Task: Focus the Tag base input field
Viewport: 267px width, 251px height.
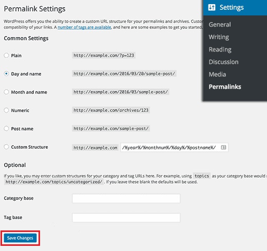Action: [126, 218]
